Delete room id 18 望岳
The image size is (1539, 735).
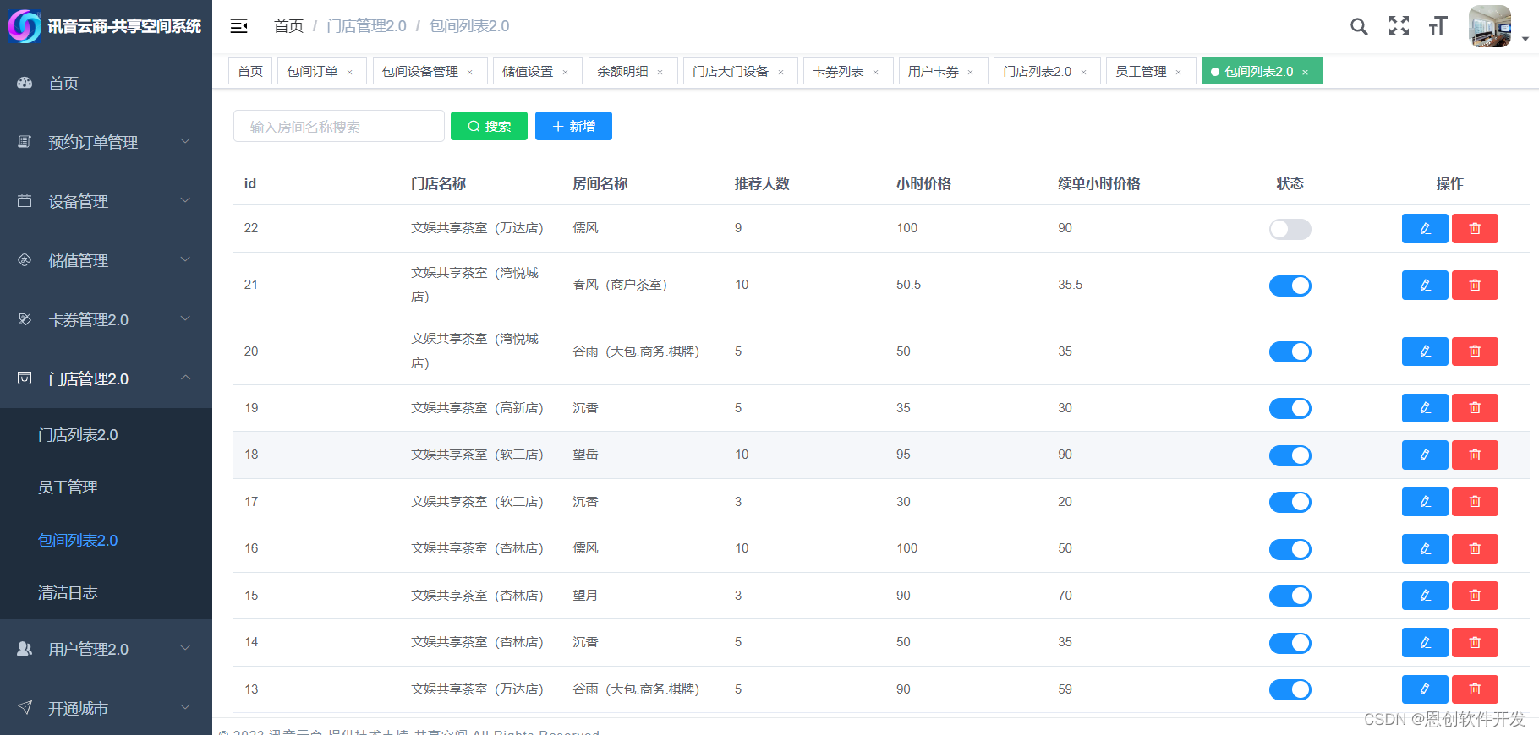(x=1475, y=455)
